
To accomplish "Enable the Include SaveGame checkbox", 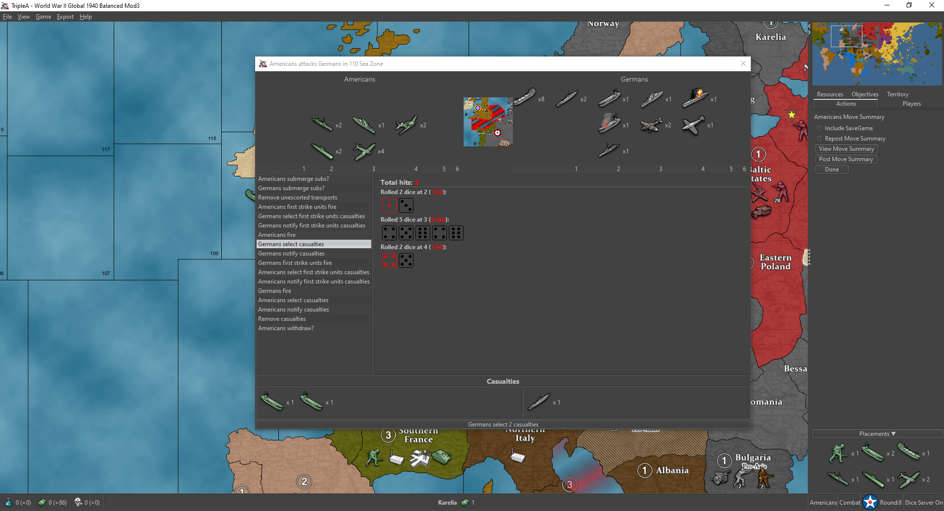I will (x=820, y=128).
